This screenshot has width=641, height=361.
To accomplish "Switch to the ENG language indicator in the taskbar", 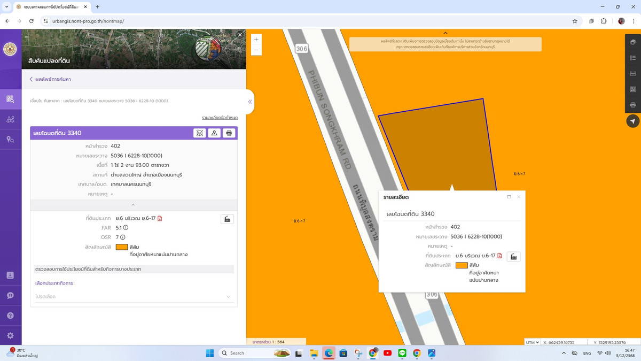I will click(x=587, y=353).
